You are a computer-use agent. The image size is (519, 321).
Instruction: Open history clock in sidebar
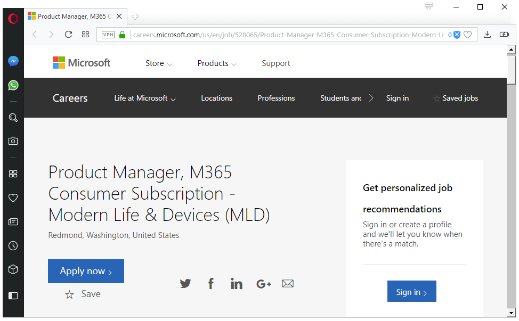[x=13, y=245]
